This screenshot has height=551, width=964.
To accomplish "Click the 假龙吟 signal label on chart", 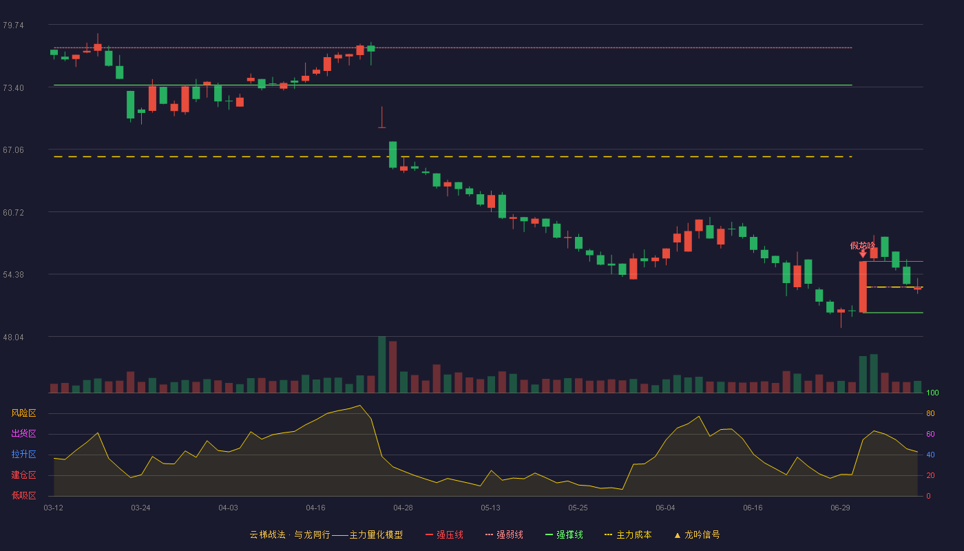I will [863, 245].
